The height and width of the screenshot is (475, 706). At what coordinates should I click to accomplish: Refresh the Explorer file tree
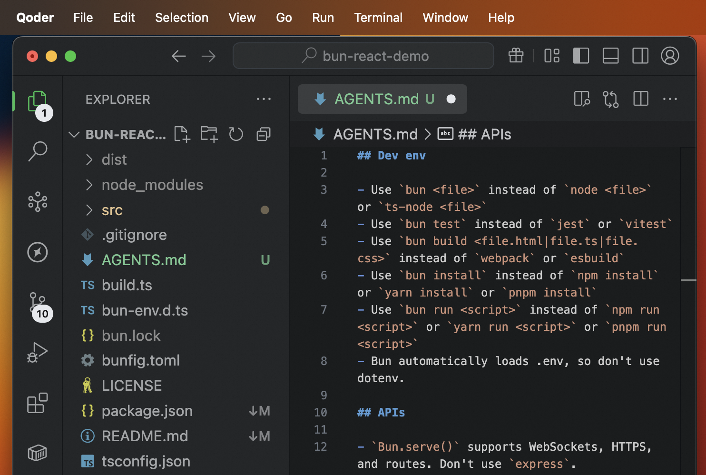[x=236, y=135]
